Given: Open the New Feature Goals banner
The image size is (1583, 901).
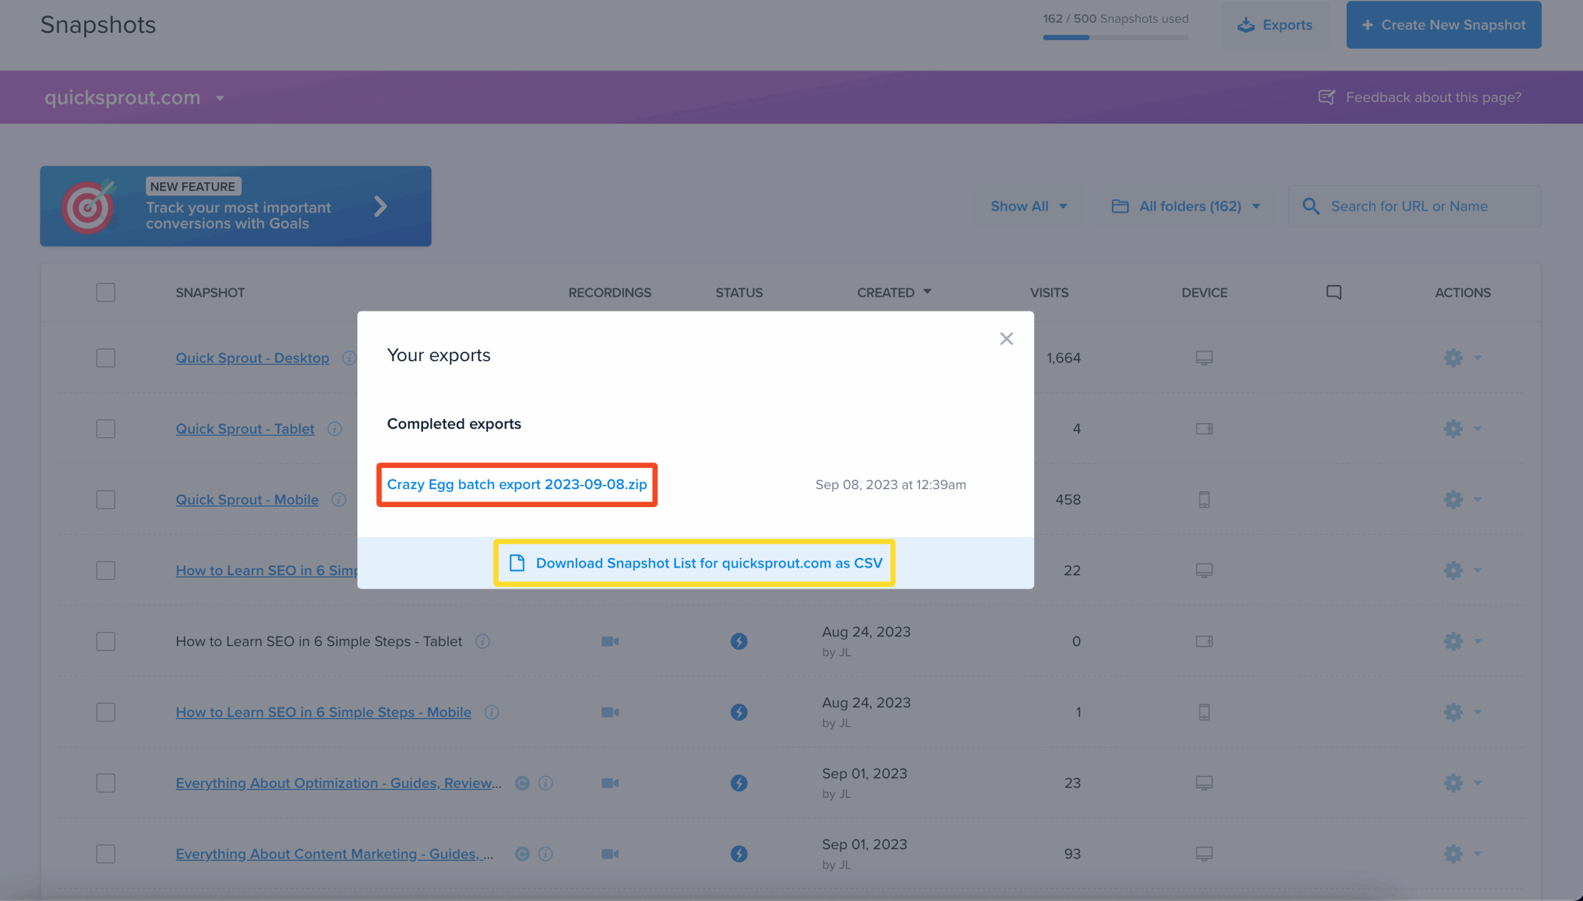Looking at the screenshot, I should click(236, 206).
